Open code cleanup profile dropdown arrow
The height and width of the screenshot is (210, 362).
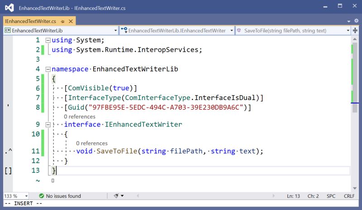(x=122, y=196)
